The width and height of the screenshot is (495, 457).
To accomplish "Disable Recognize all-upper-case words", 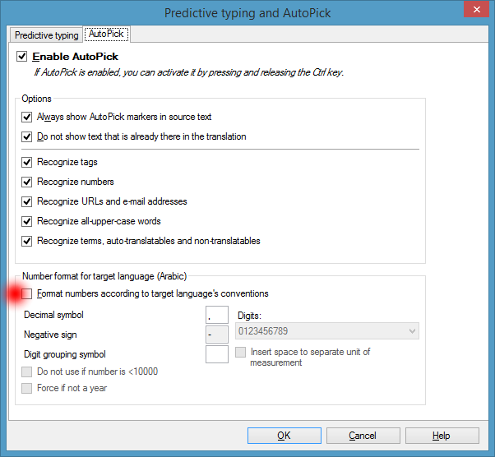I will point(27,221).
